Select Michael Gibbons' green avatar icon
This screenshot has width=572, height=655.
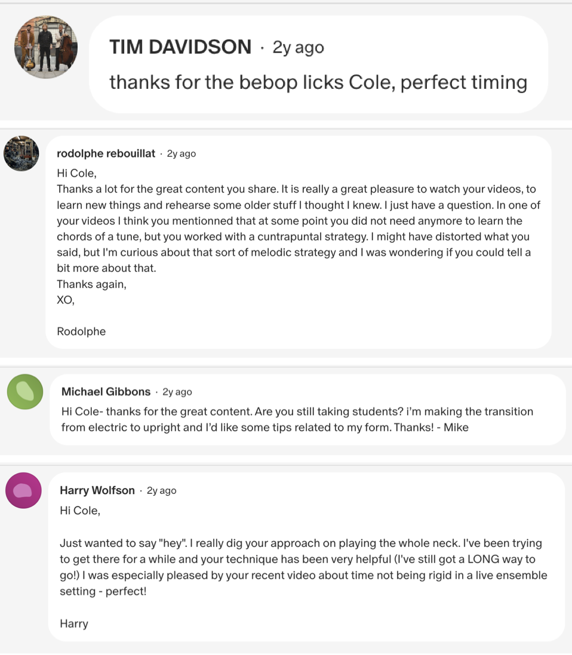pyautogui.click(x=25, y=391)
